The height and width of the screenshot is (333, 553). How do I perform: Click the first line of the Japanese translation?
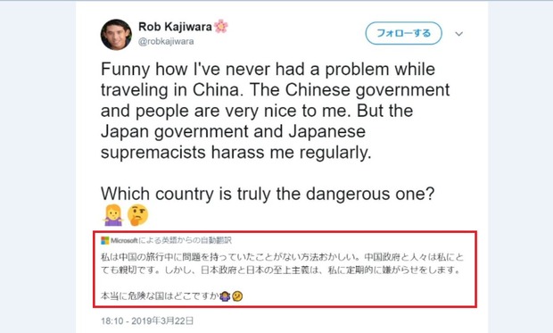click(x=282, y=257)
